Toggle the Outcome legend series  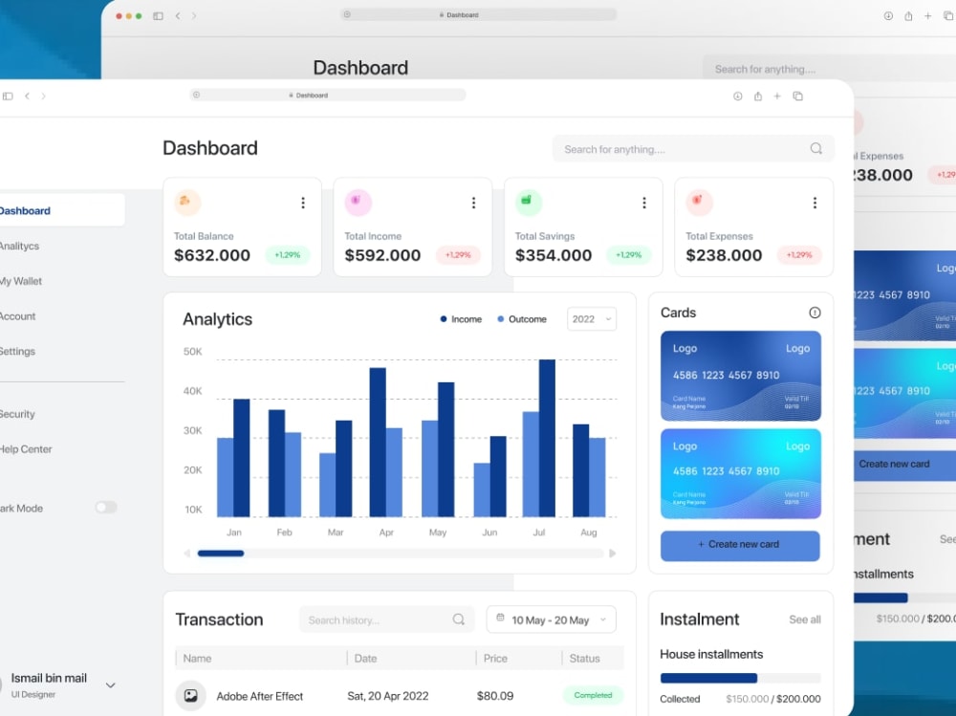(522, 319)
